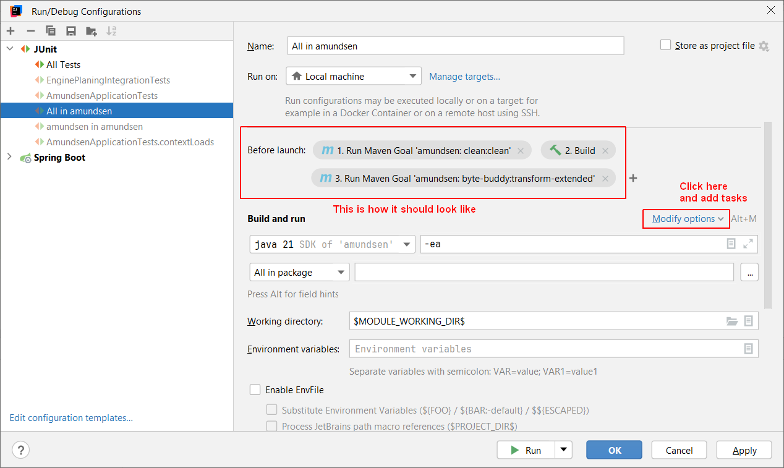Click the Maven icon of the byte-buddy task
Image resolution: width=784 pixels, height=468 pixels.
[326, 178]
